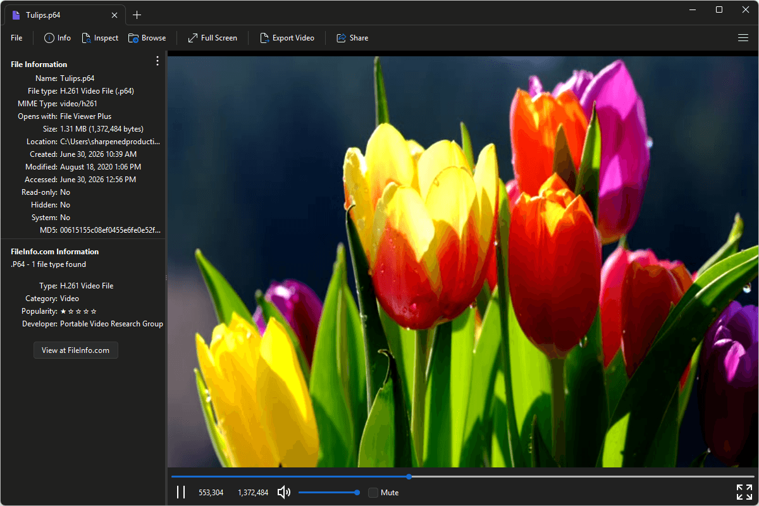Close the Tulips.p64 tab
759x506 pixels.
(114, 15)
